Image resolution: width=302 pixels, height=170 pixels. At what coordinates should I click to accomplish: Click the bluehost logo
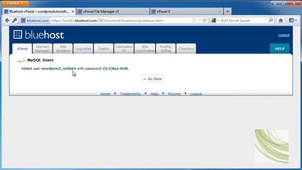39,34
